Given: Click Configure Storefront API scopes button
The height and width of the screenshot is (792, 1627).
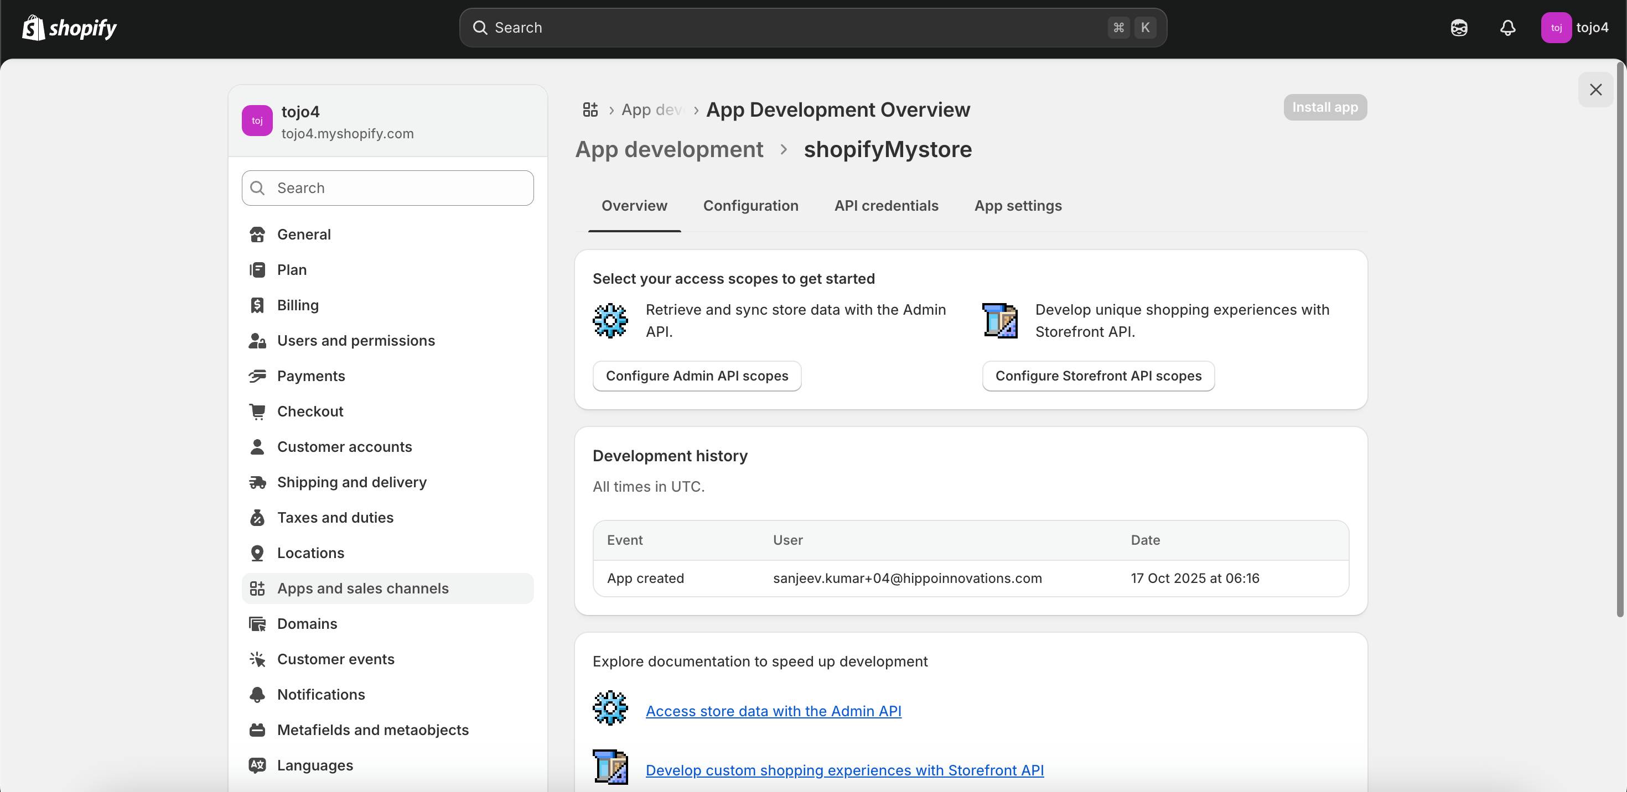Looking at the screenshot, I should (1098, 376).
